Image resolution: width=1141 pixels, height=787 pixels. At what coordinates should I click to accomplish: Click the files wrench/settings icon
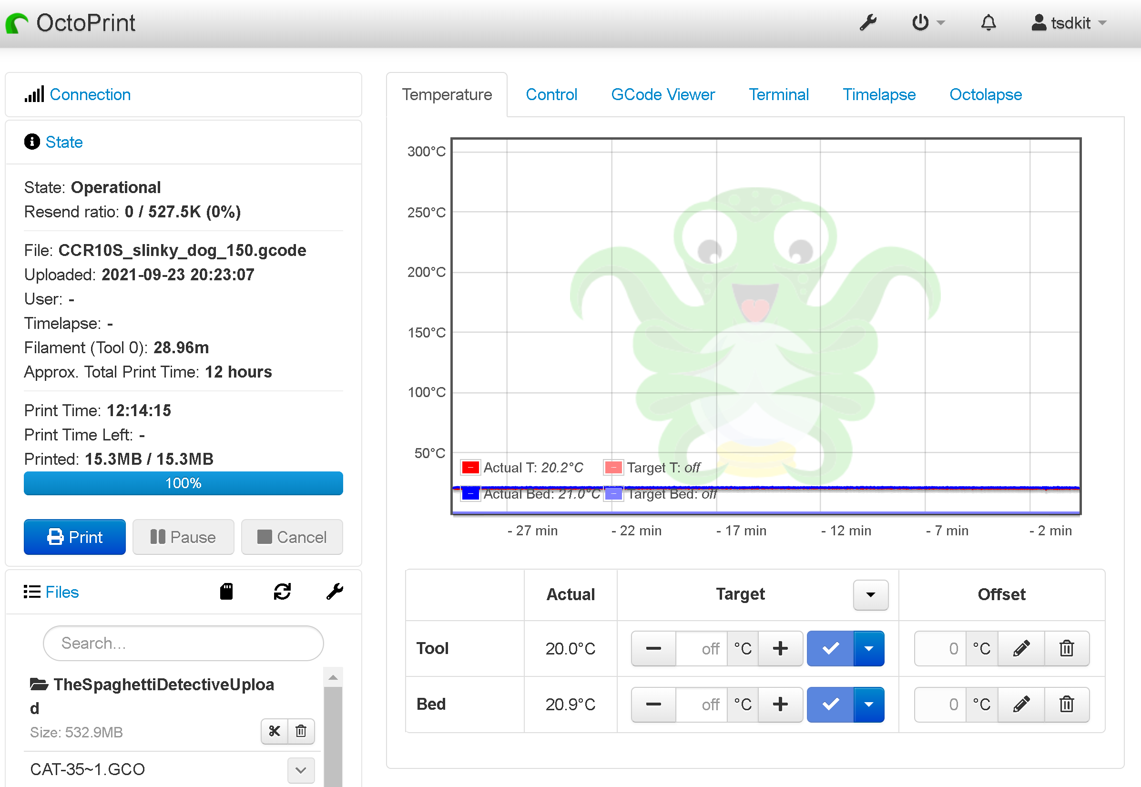pos(334,593)
